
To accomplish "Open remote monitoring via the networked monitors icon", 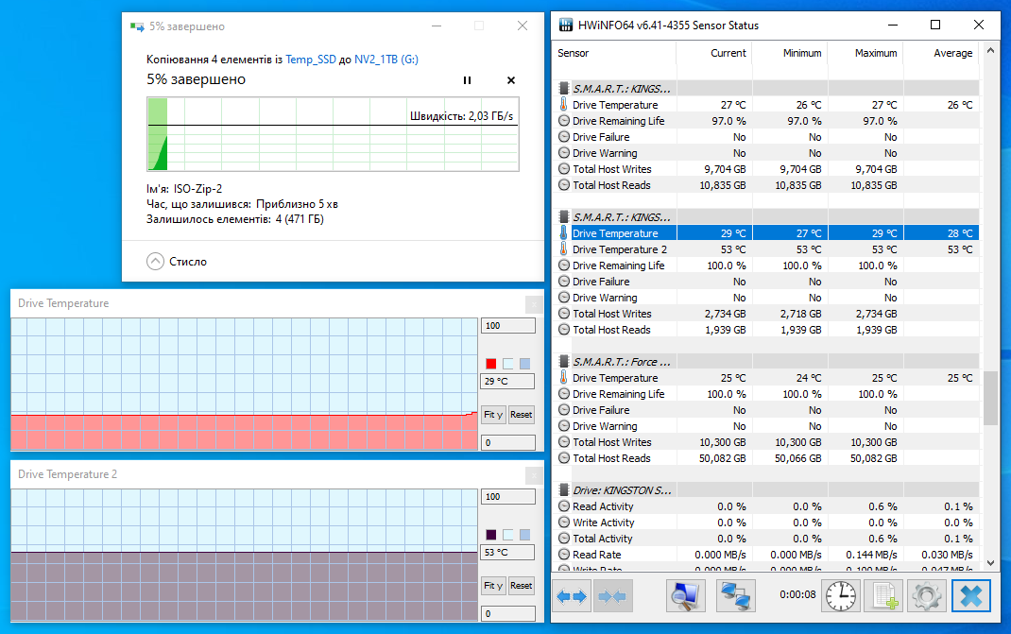I will coord(735,595).
